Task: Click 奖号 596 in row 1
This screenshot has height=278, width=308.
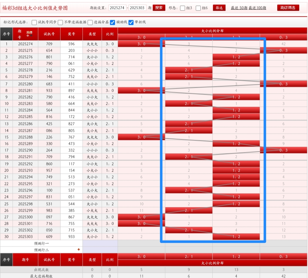Action: (72, 44)
